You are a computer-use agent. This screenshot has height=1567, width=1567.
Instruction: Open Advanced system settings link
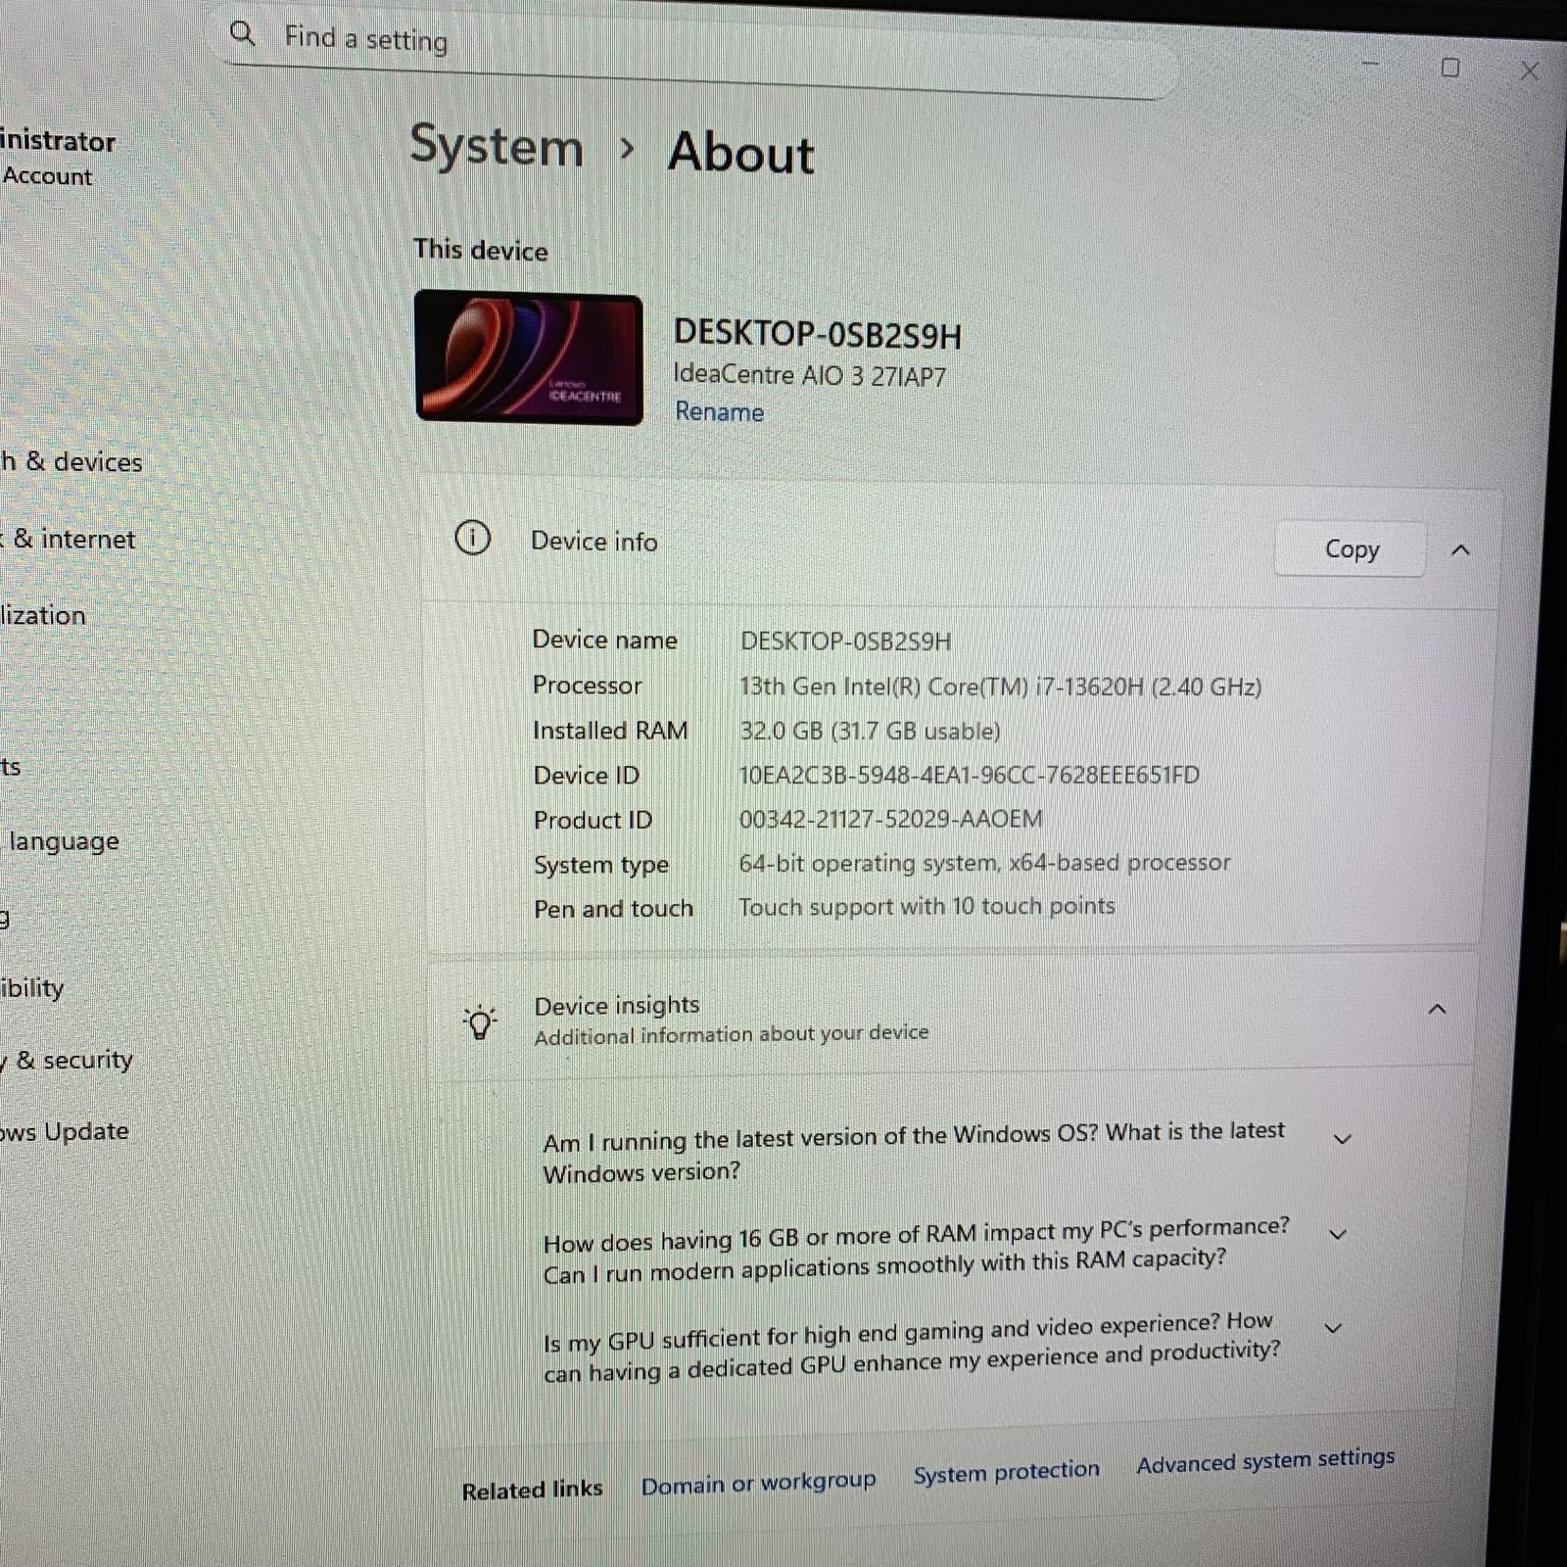click(1265, 1460)
